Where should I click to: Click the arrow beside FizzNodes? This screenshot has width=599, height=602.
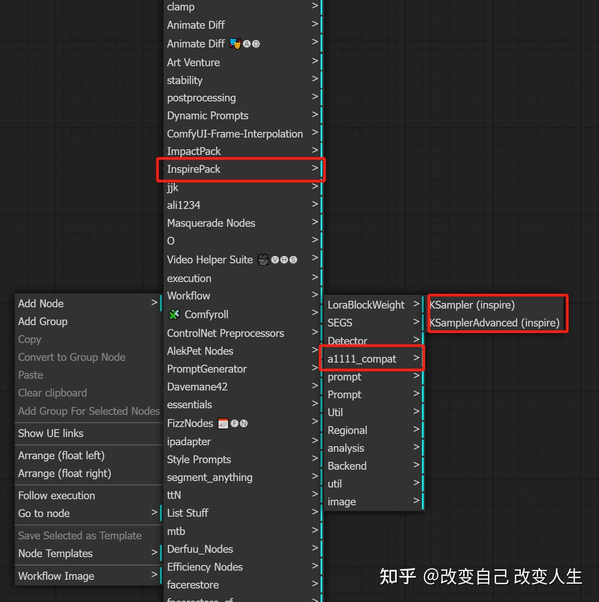pyautogui.click(x=315, y=422)
